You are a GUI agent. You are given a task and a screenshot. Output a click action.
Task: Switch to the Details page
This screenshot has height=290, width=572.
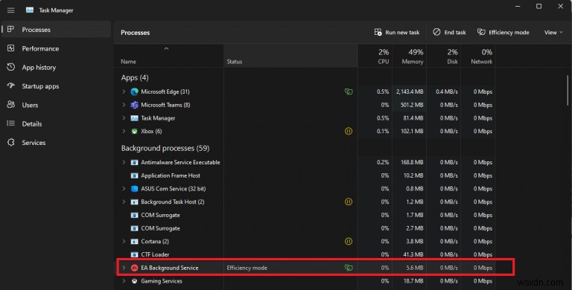[57, 124]
